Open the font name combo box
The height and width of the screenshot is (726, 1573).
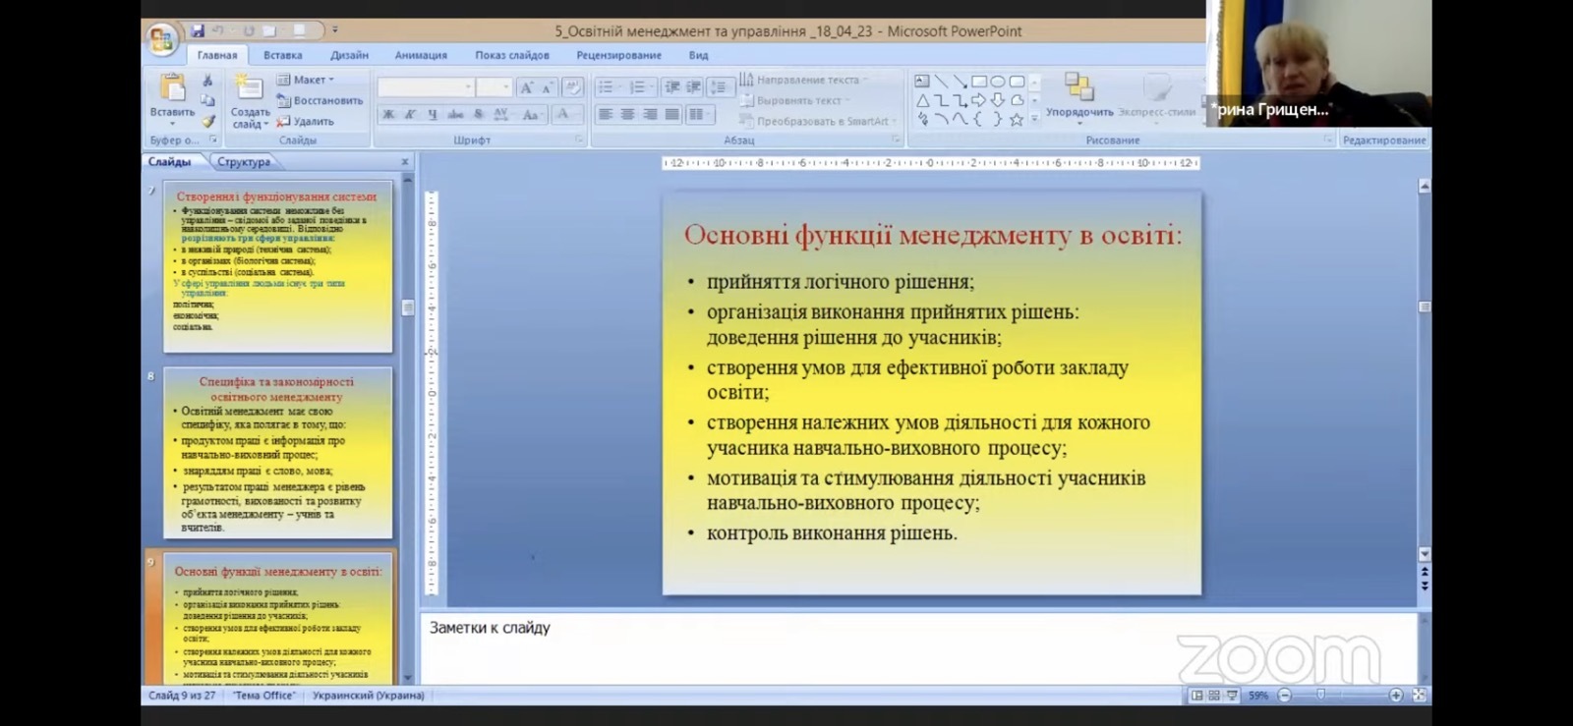425,87
